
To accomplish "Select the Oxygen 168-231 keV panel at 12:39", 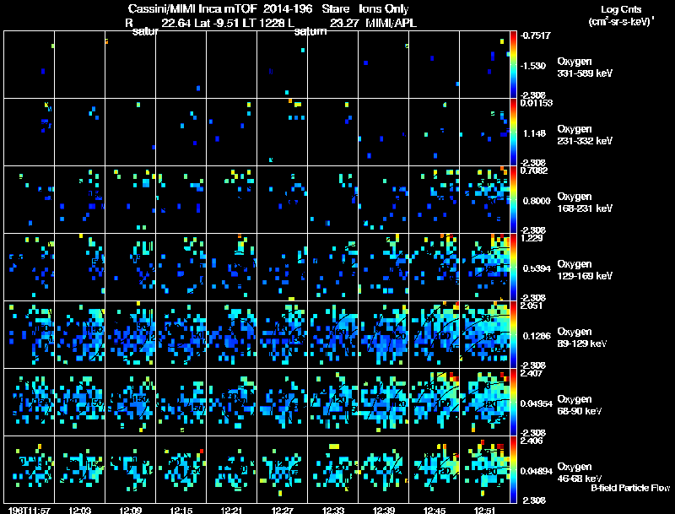I will coord(384,199).
